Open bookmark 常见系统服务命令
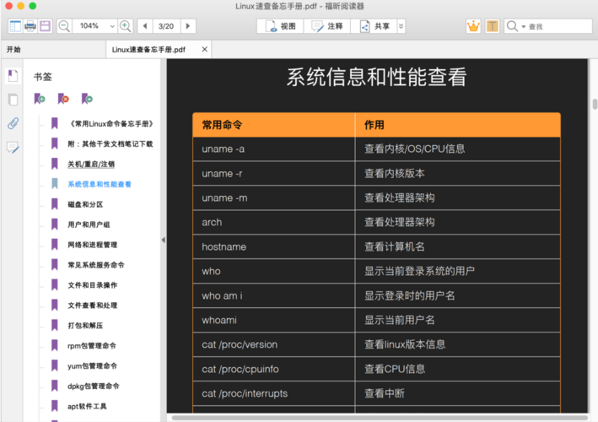The height and width of the screenshot is (422, 598). pos(96,265)
